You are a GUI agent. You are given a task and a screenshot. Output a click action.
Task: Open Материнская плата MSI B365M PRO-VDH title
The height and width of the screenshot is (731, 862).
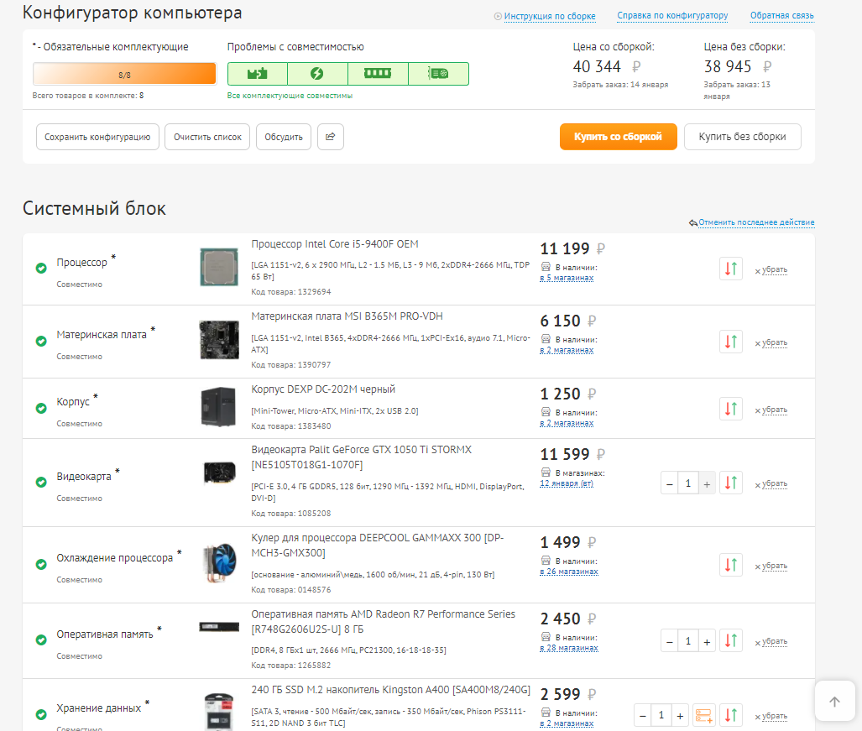347,316
